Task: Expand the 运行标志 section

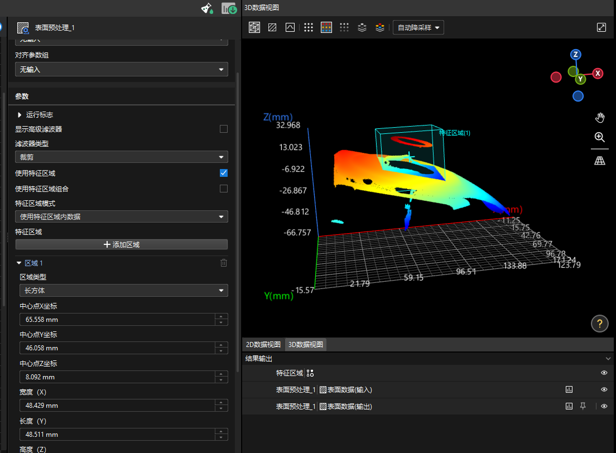Action: [20, 114]
